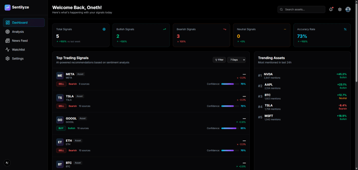Open the 7 Days dropdown

click(x=236, y=60)
